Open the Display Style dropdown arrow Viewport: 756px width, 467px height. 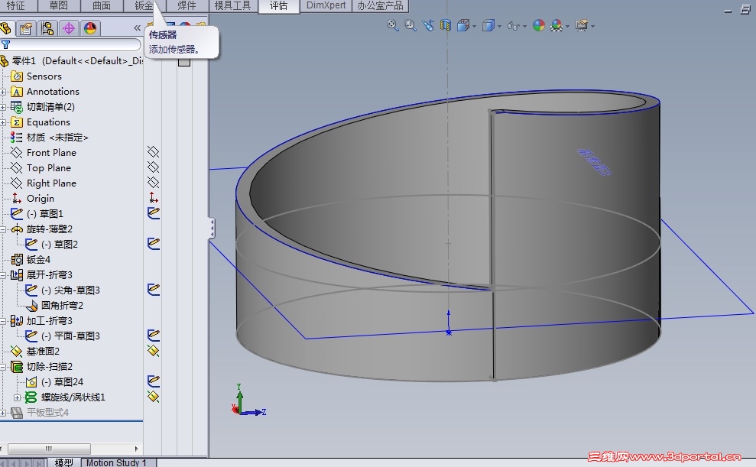[499, 26]
